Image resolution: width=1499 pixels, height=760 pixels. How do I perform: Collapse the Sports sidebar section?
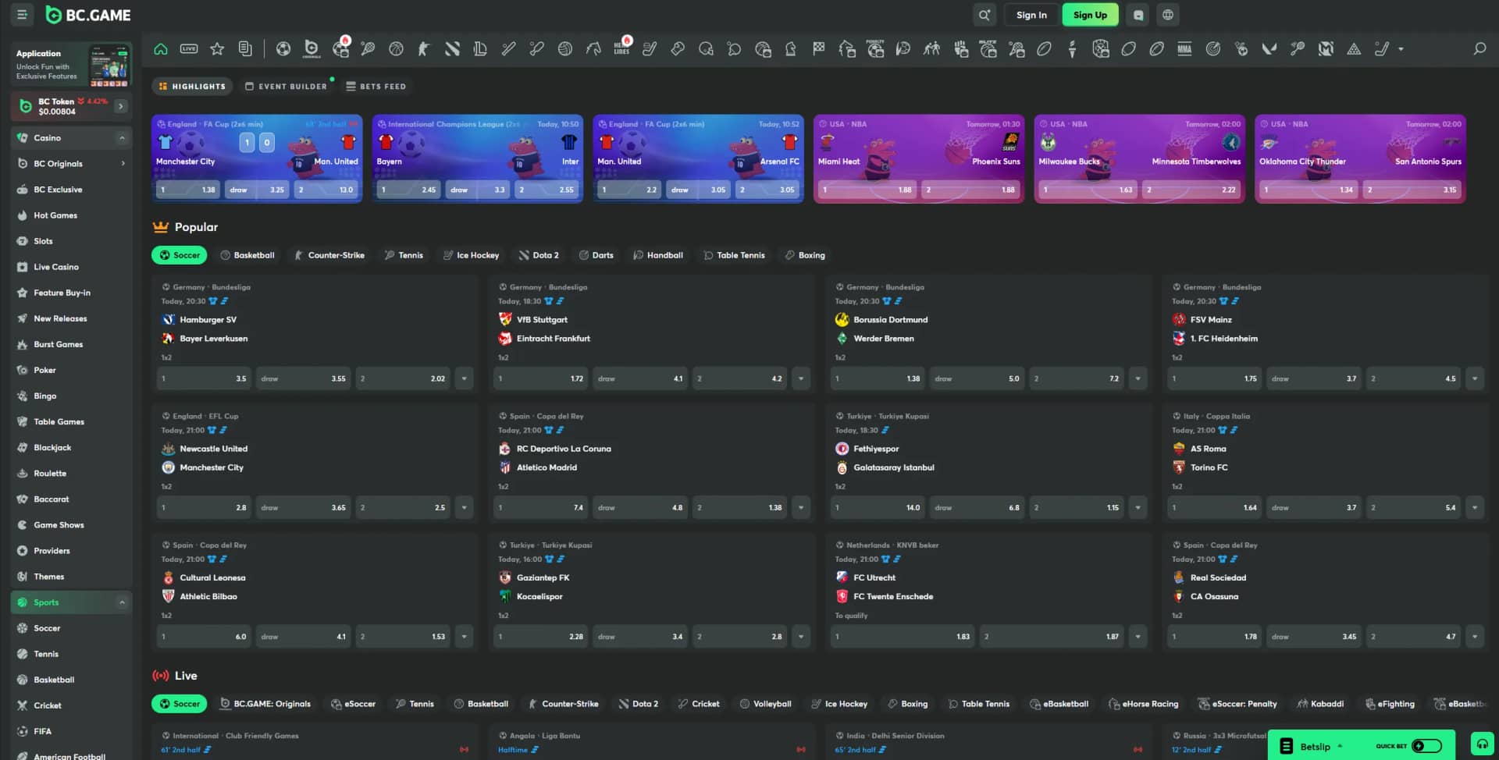[x=122, y=602]
